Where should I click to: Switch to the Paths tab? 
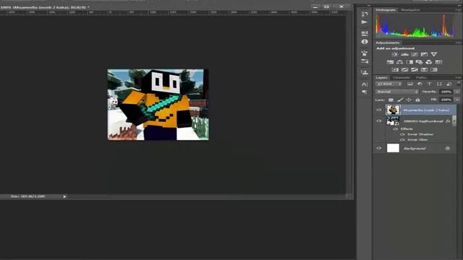tap(421, 77)
